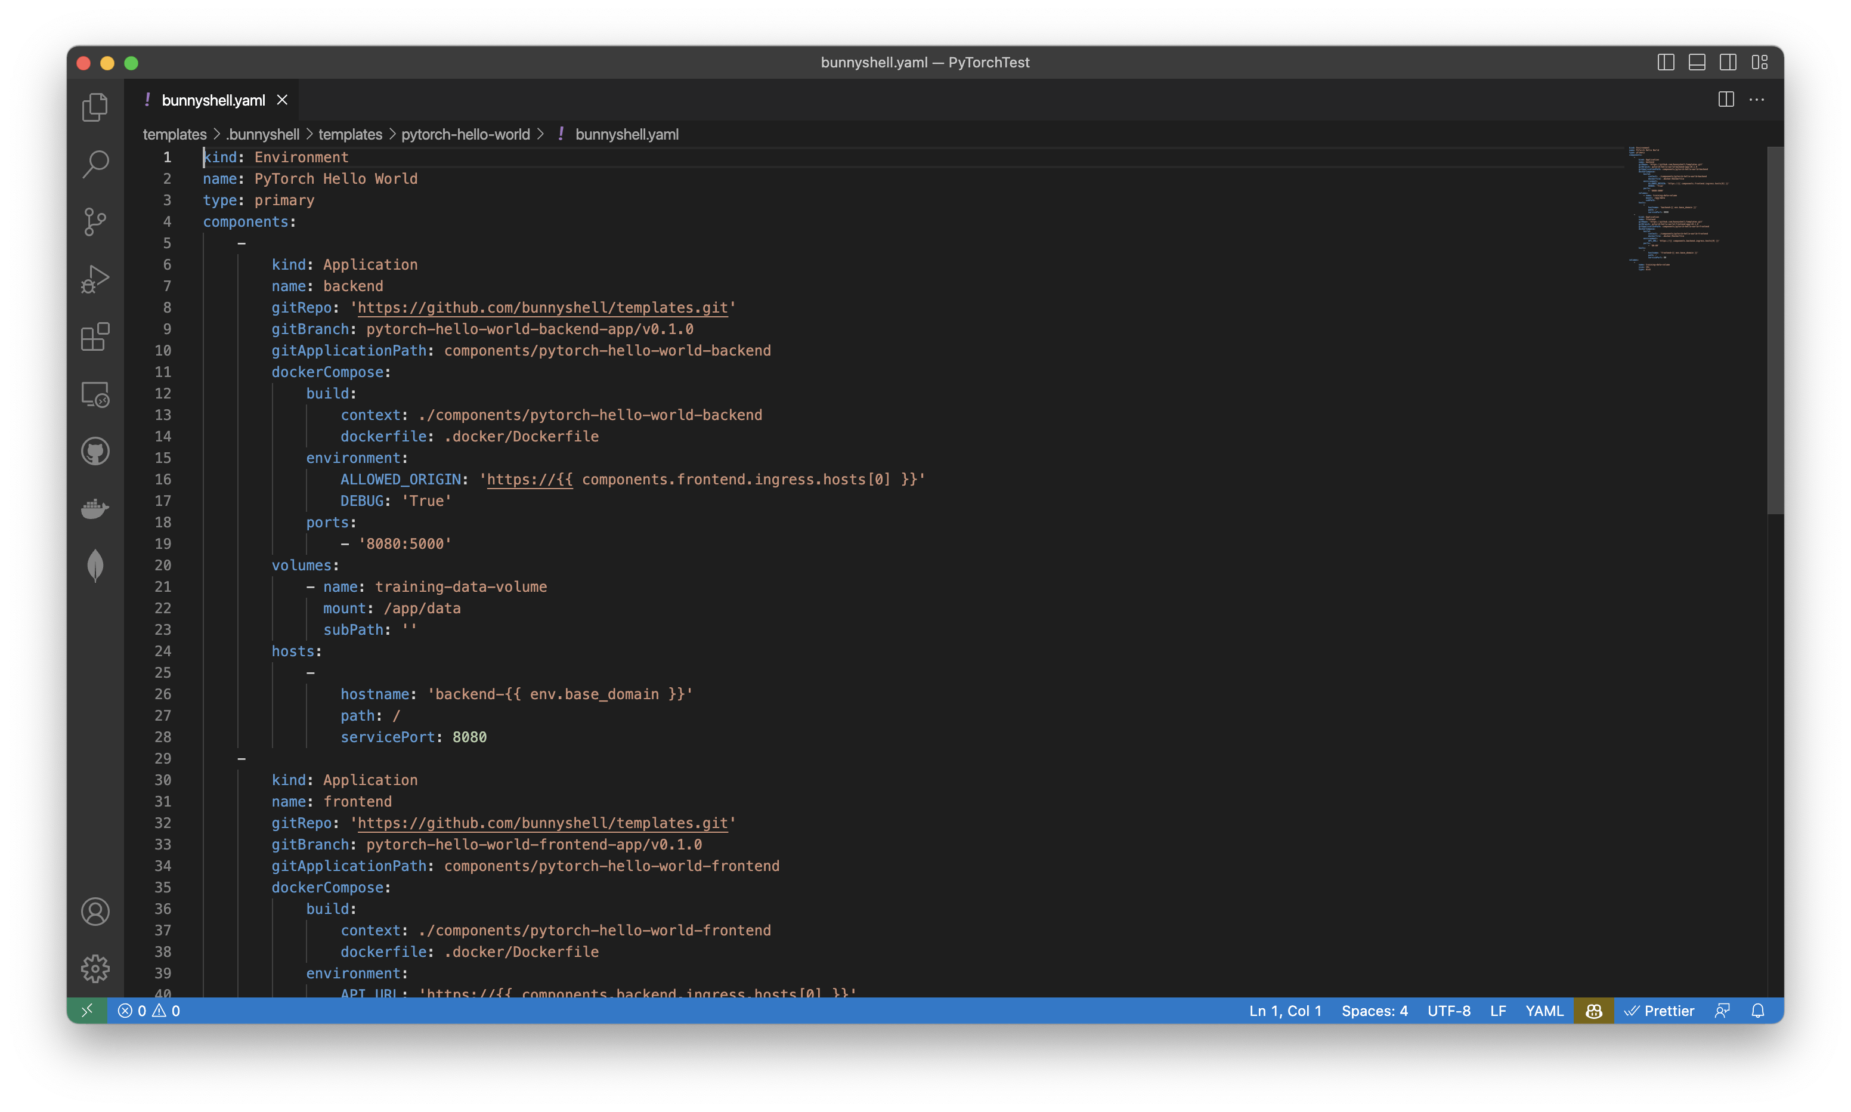
Task: Select the UTF-8 encoding status item
Action: click(x=1449, y=1010)
